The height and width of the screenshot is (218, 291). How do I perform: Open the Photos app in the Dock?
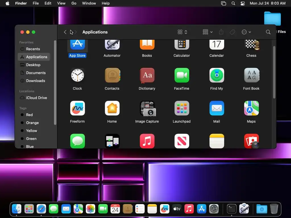coord(90,209)
